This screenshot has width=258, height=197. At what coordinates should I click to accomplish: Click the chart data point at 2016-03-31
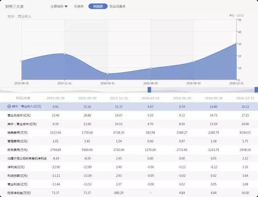(108, 73)
